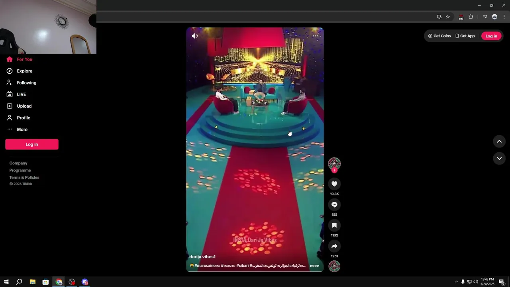Open network status in the system tray

click(469, 282)
